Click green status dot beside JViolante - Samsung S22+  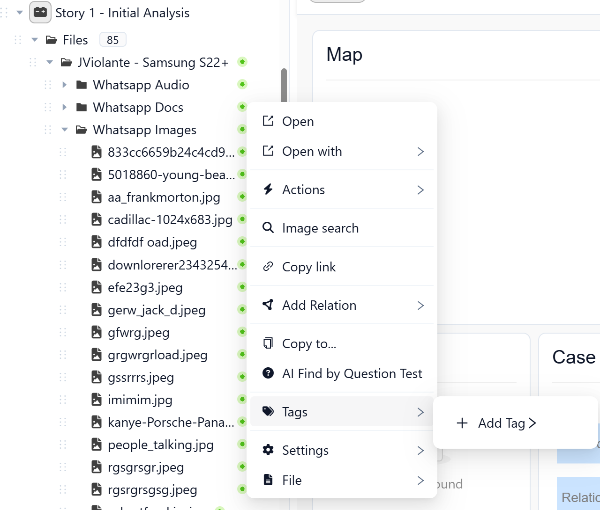coord(242,62)
